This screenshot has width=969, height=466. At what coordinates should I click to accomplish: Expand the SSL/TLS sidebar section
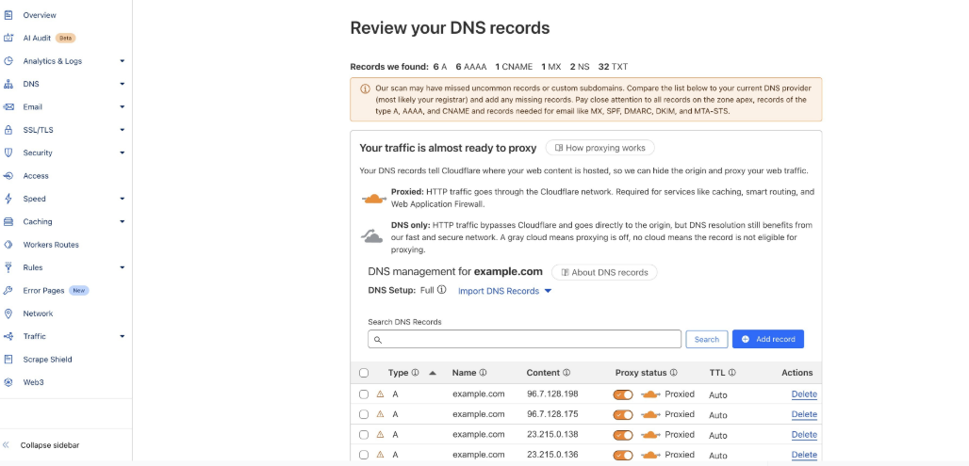point(122,130)
